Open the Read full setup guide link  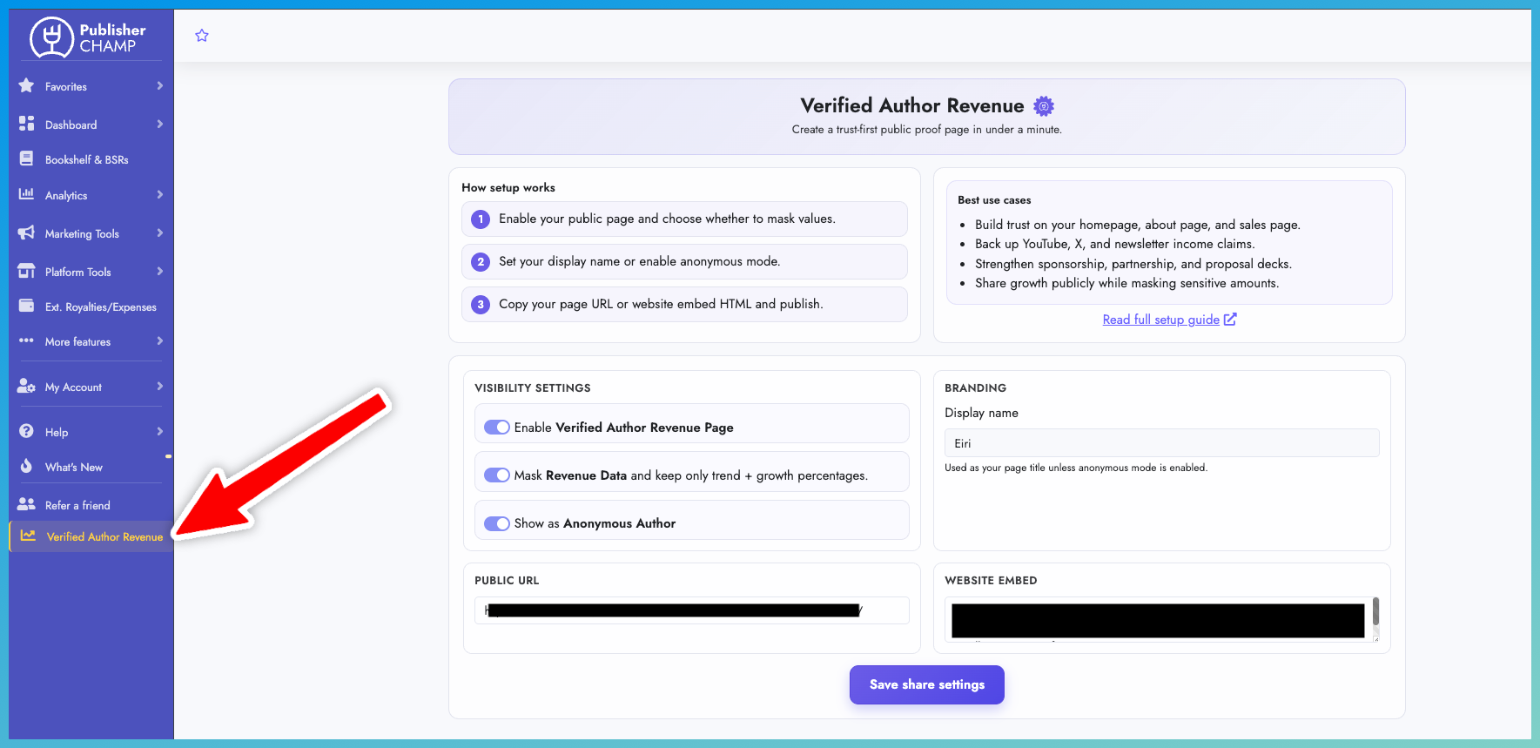point(1160,320)
